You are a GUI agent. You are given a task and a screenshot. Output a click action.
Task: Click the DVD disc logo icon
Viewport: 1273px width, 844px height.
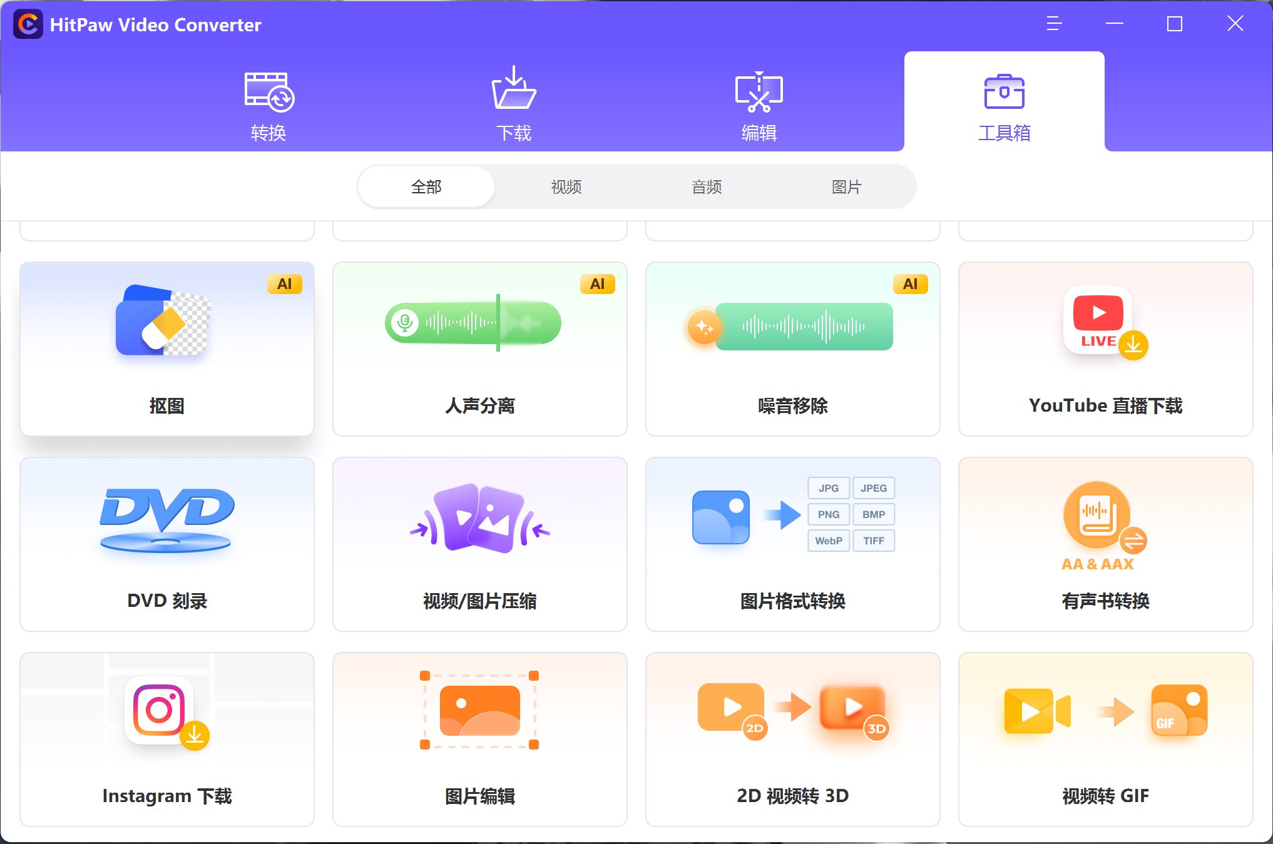click(x=166, y=520)
